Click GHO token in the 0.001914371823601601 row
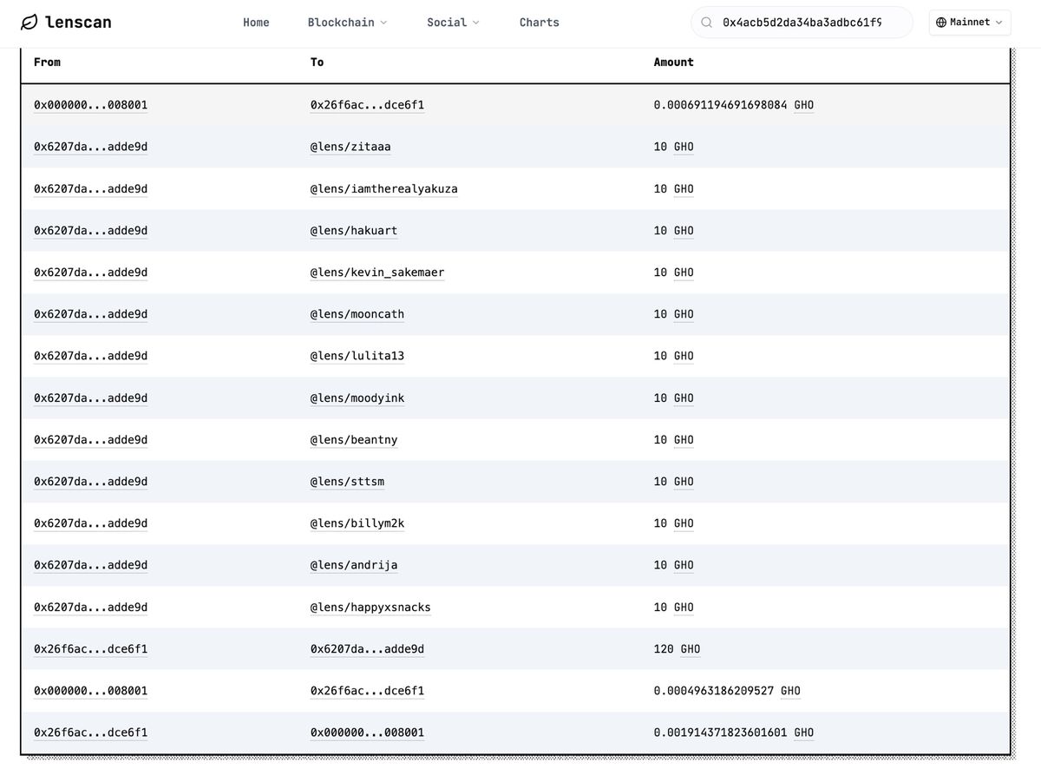 (x=804, y=732)
